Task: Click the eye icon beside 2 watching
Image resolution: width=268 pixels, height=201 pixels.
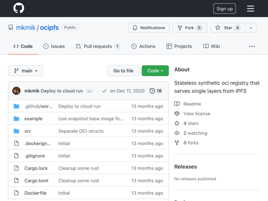Action: coord(177,133)
